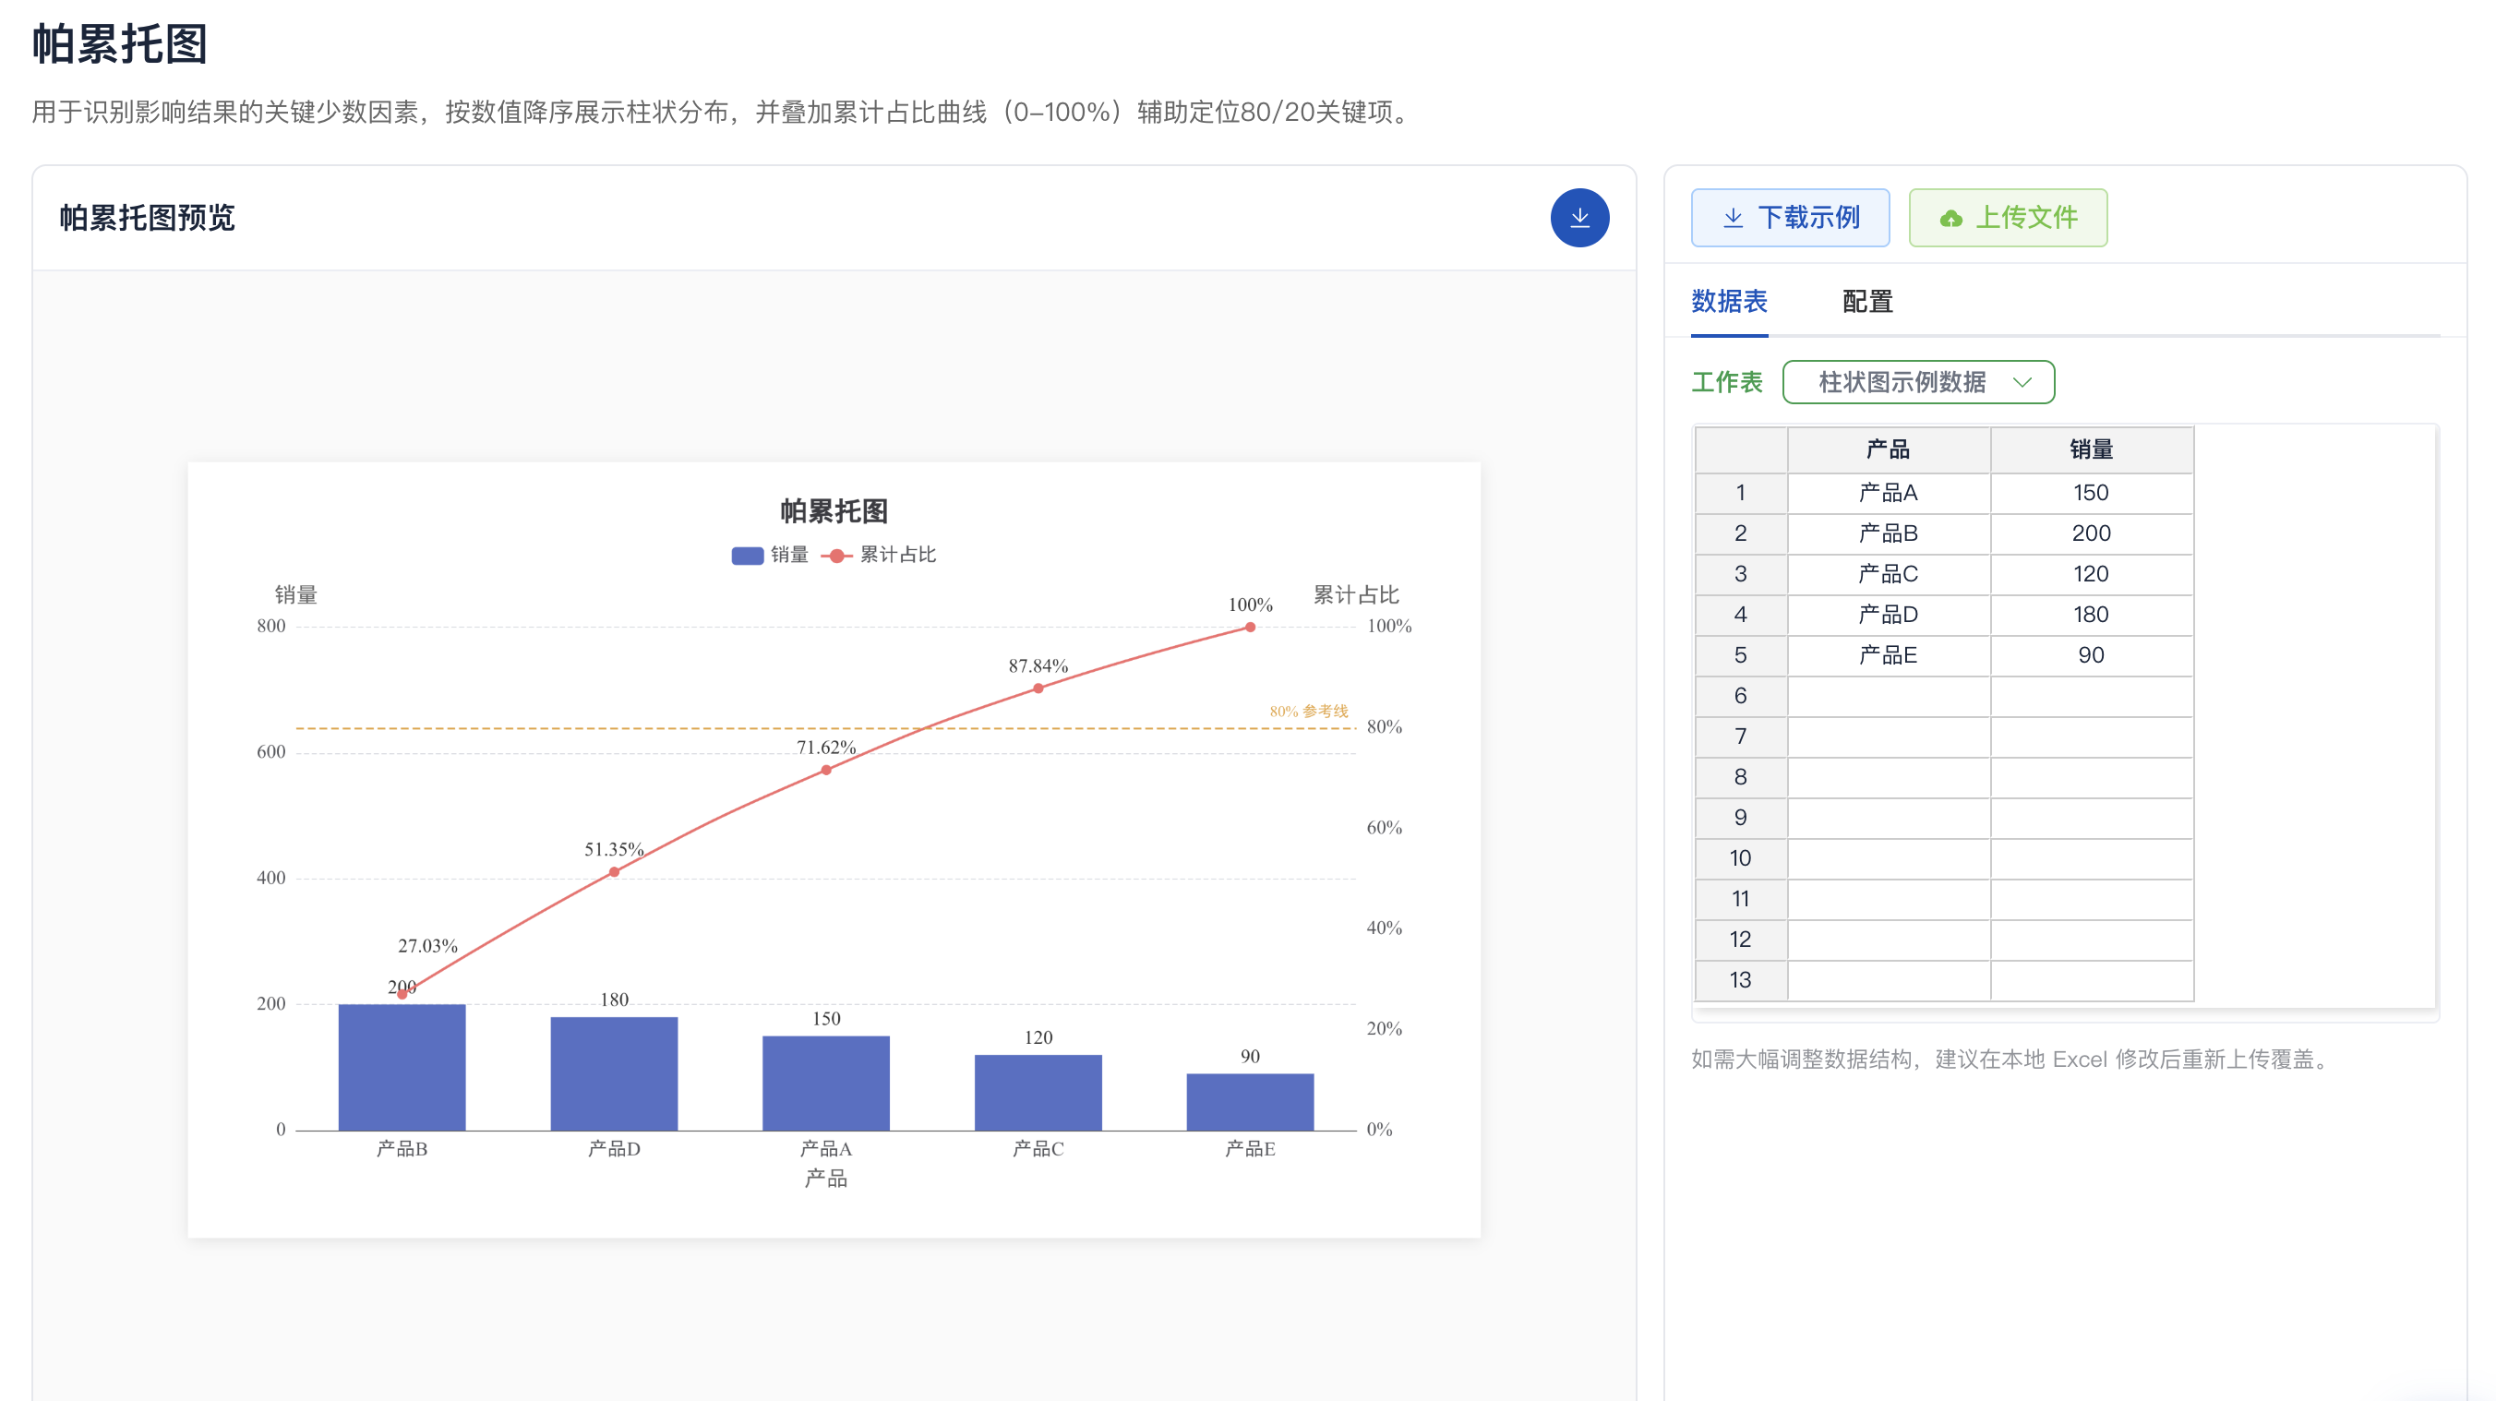Click the 87.84% point on cumulative line
2496x1401 pixels.
tap(1038, 688)
